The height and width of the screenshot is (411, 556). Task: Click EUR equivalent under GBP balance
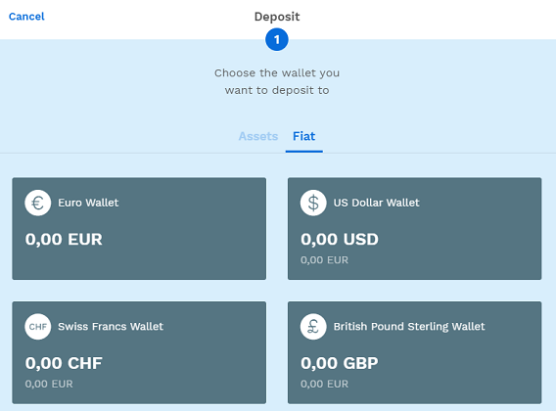pyautogui.click(x=324, y=384)
